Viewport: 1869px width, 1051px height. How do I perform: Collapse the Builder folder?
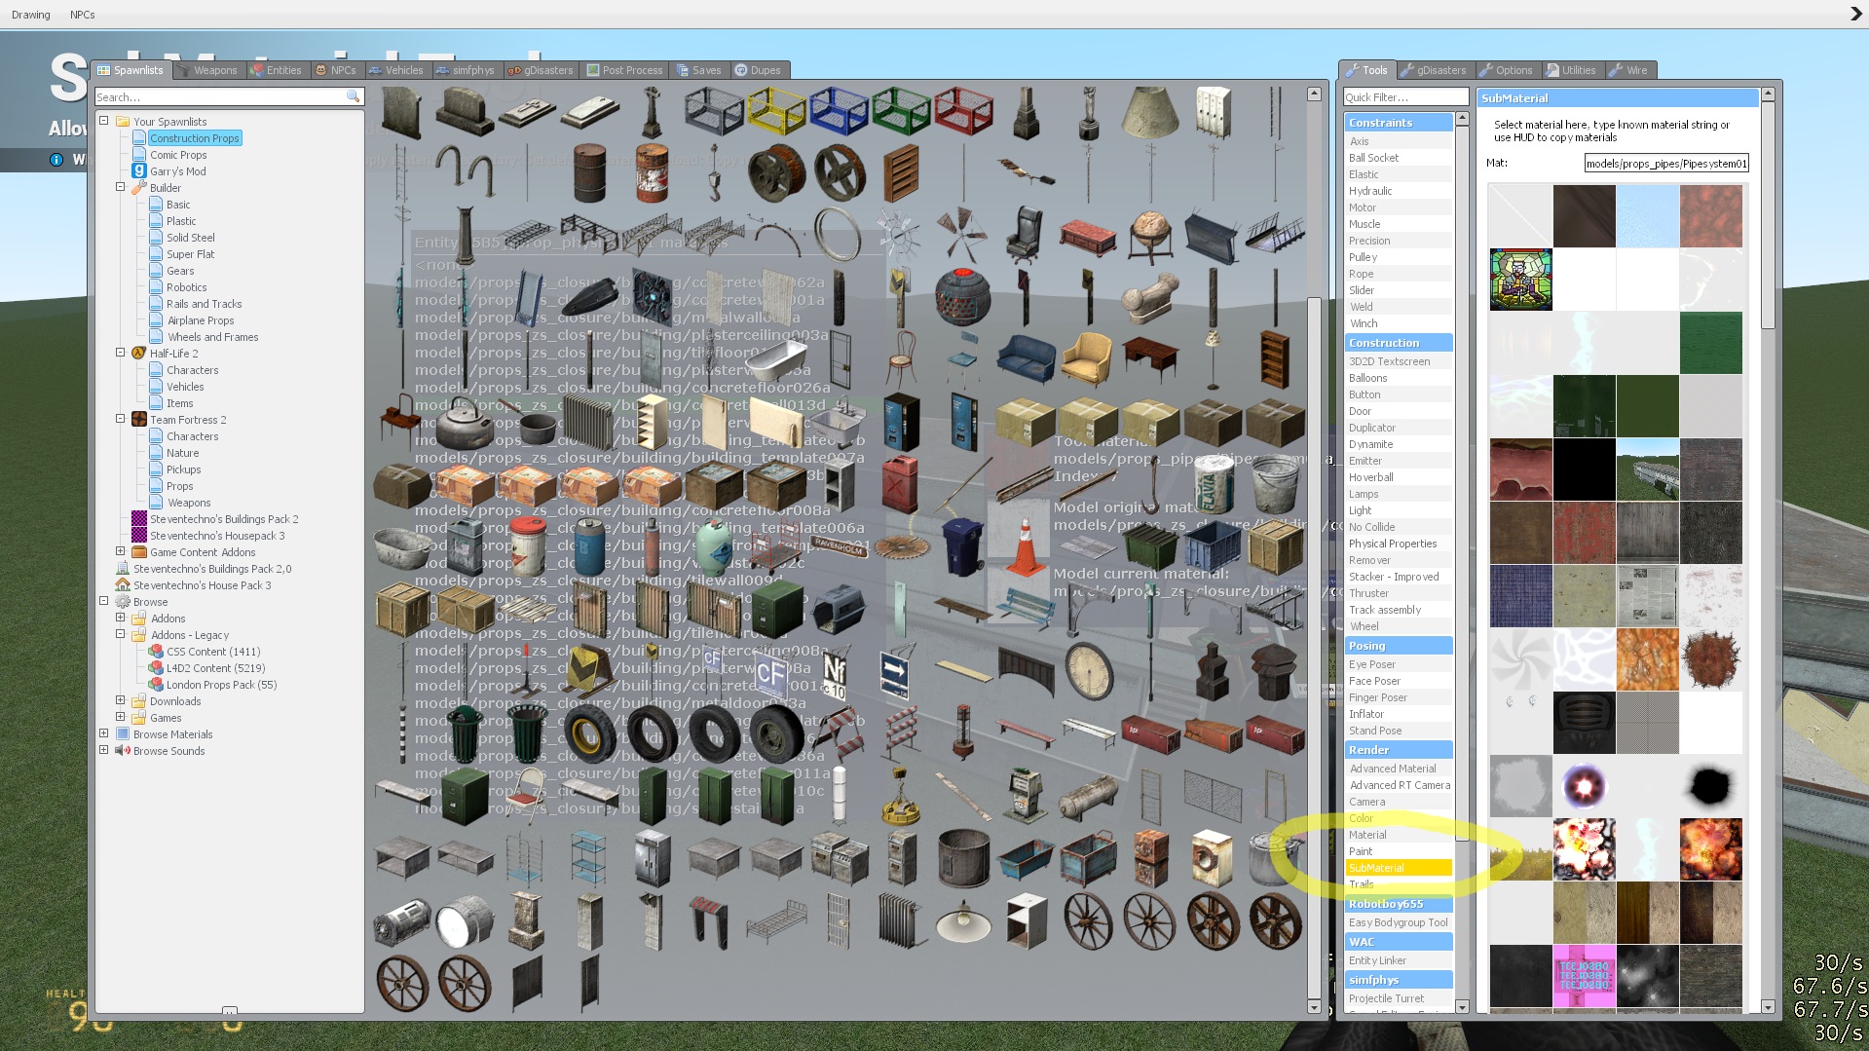coord(121,187)
